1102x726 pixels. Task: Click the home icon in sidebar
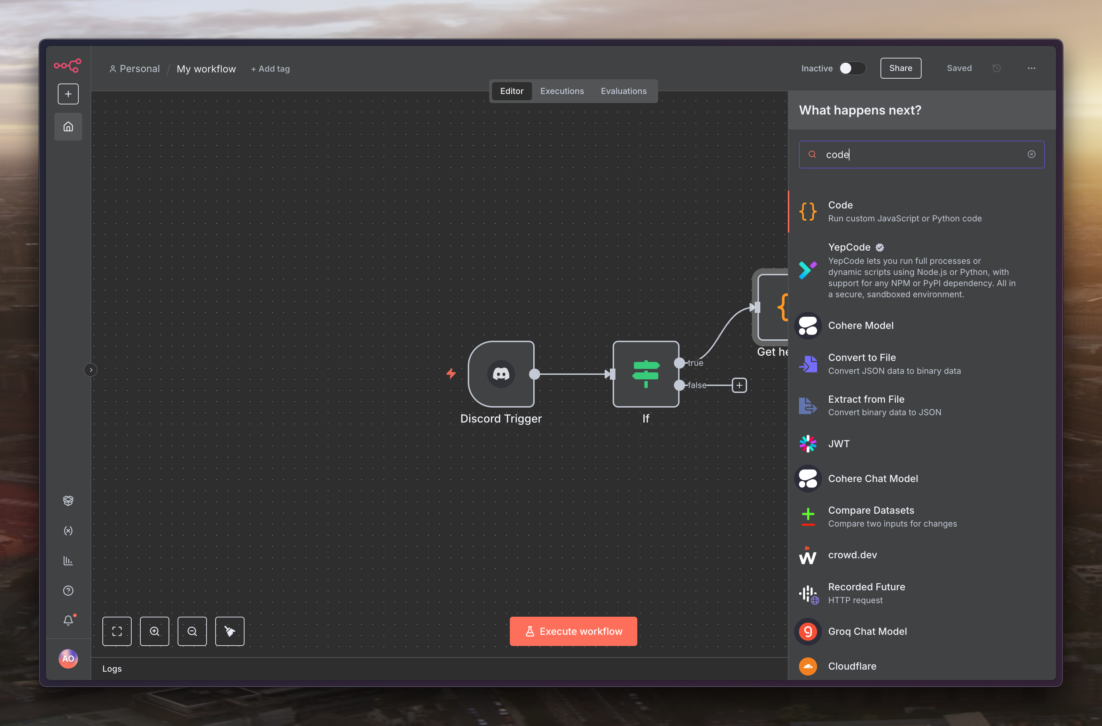click(68, 126)
